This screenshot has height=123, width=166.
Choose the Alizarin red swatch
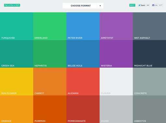pyautogui.click(x=83, y=82)
